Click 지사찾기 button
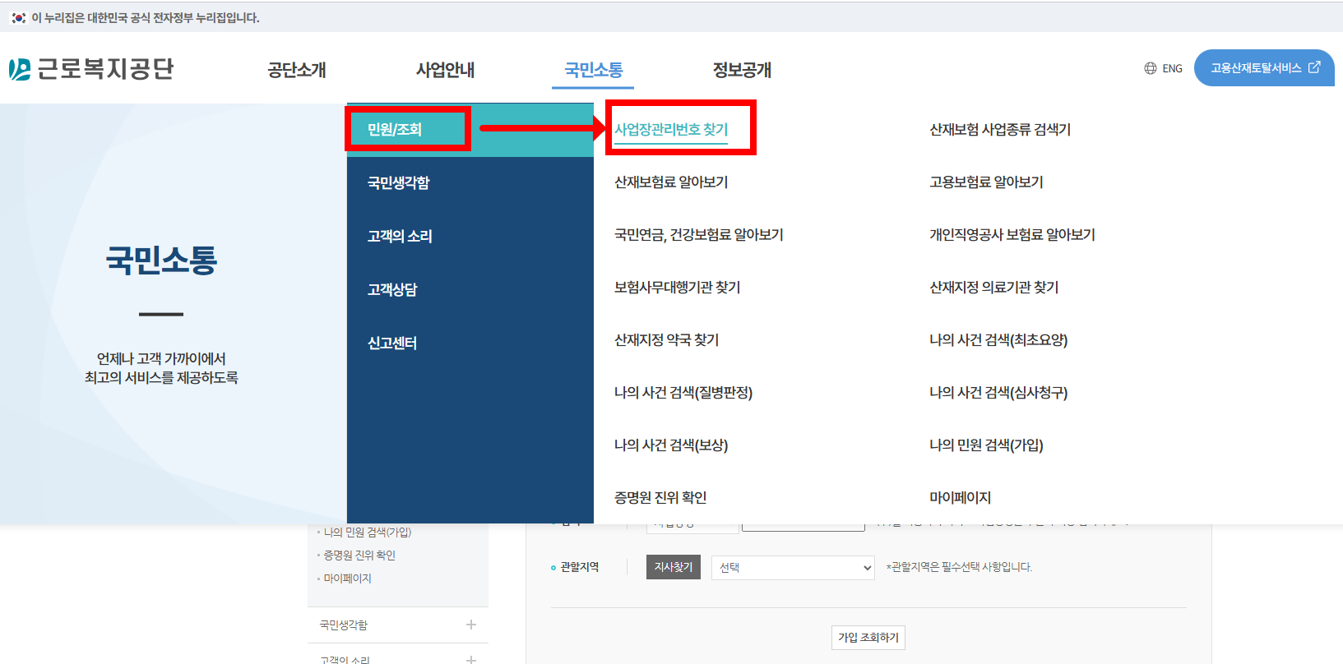 click(674, 567)
